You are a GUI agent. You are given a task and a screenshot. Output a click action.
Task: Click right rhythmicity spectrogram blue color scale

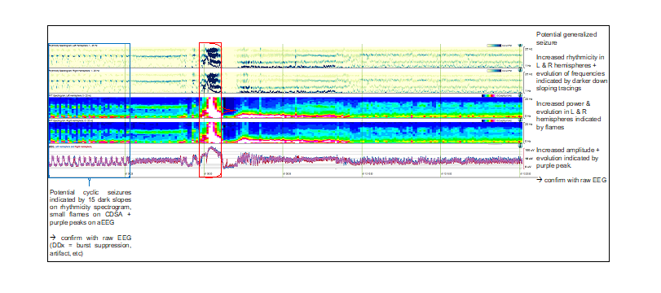pos(494,71)
